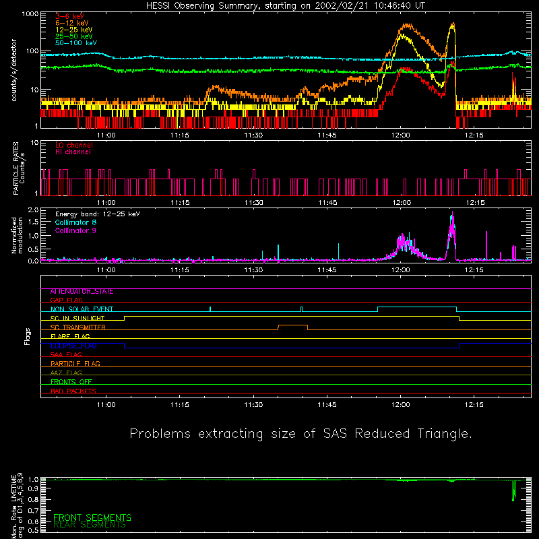Viewport: 539px width, 539px height.
Task: Select the 50-100 keV legend label
Action: (x=76, y=43)
